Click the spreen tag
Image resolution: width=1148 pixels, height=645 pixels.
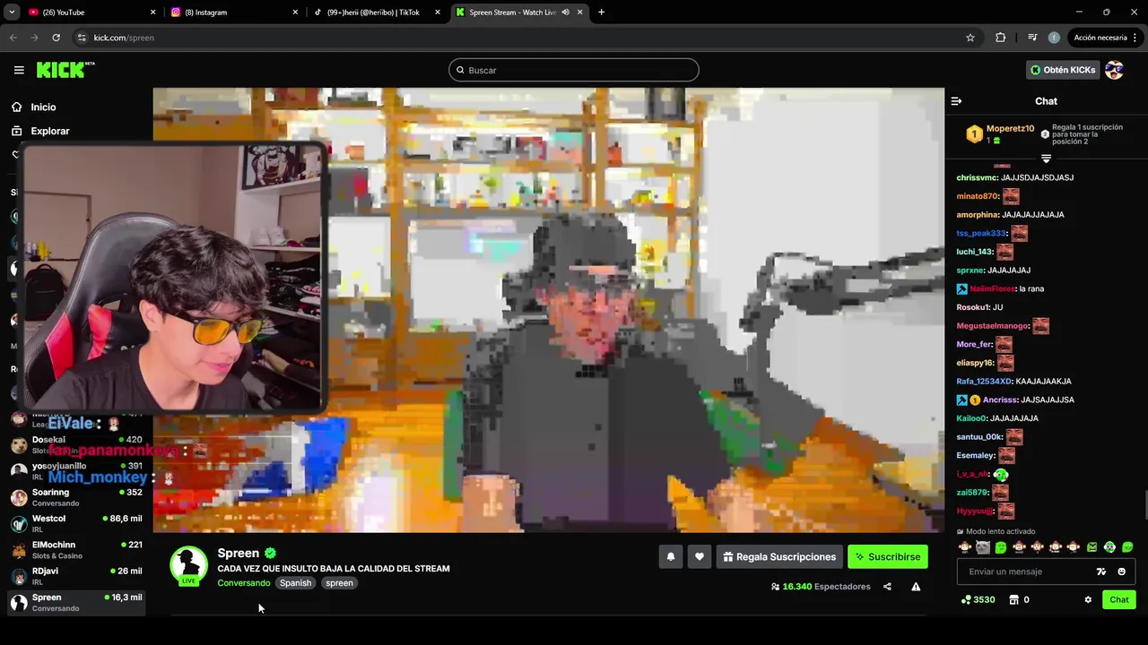[x=339, y=583]
